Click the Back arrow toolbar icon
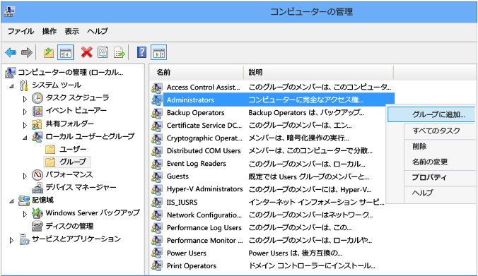 click(11, 53)
